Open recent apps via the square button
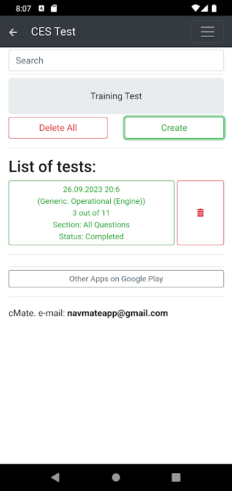The image size is (232, 491). [176, 477]
